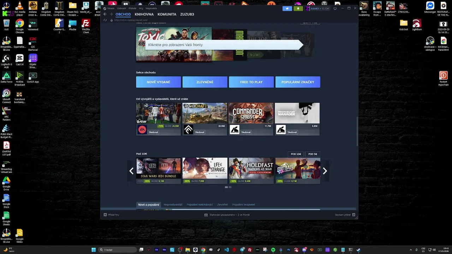
Task: Select Zlevněné tab in the list
Action: [222, 205]
